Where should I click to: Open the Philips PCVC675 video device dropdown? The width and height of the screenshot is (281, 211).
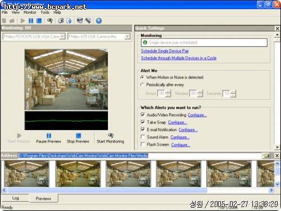coord(63,36)
